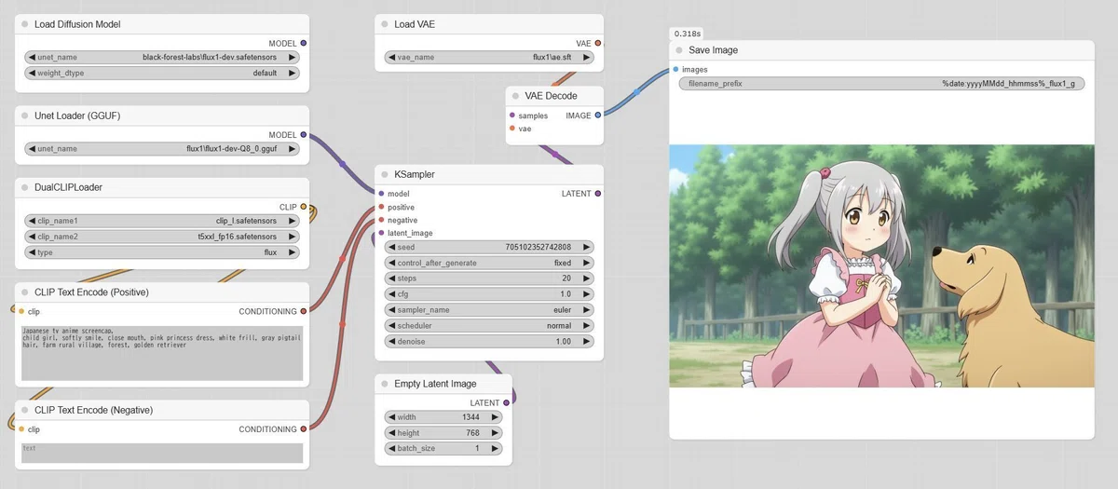Click the positive prompt text box

(163, 353)
